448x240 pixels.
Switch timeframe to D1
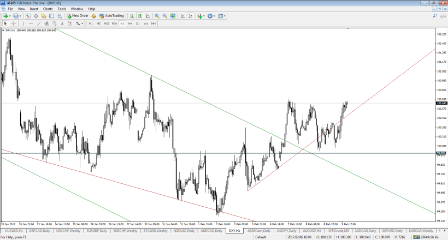138,23
